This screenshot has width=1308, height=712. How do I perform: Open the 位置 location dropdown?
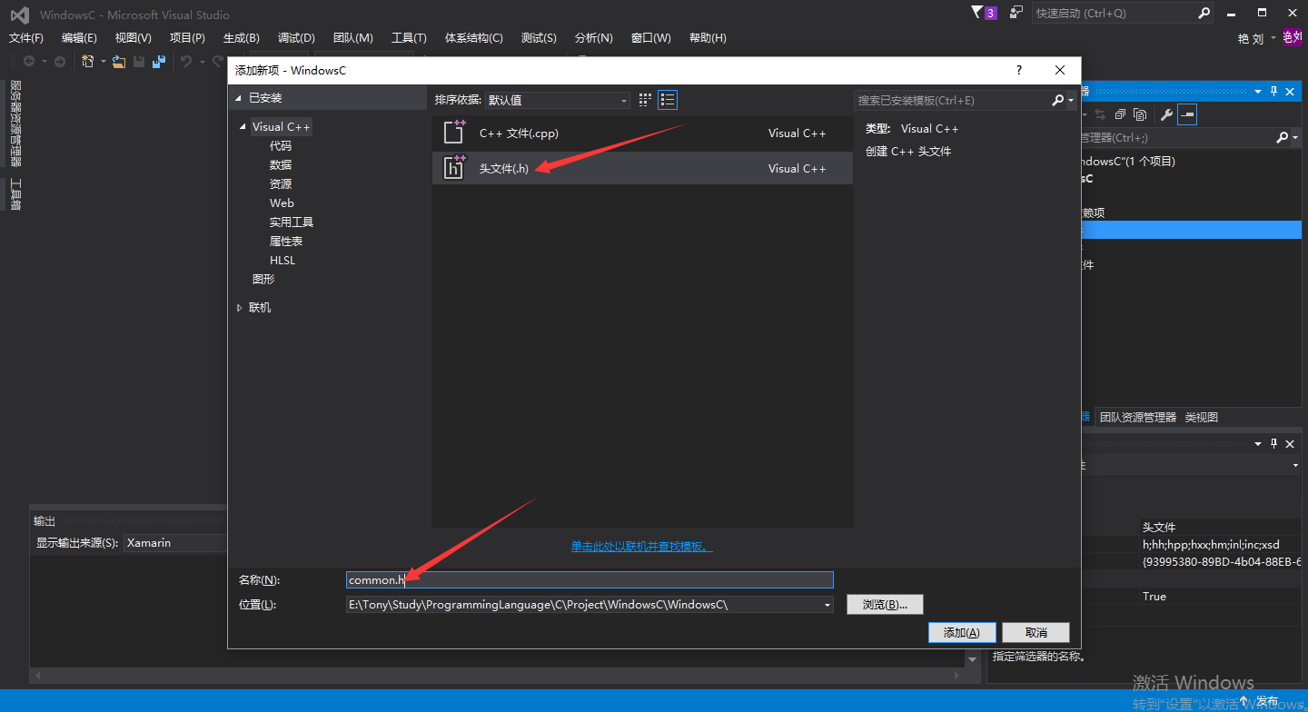827,605
